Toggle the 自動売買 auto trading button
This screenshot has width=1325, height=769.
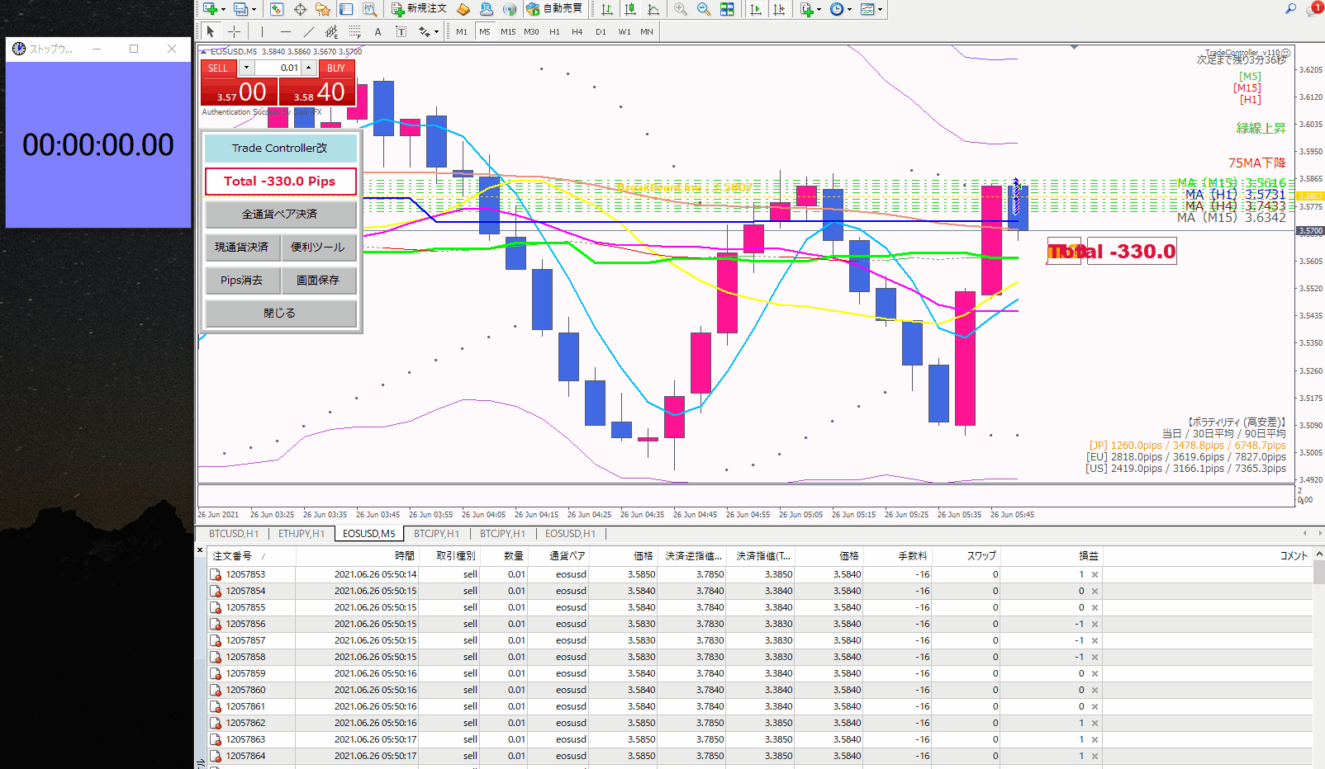click(554, 9)
